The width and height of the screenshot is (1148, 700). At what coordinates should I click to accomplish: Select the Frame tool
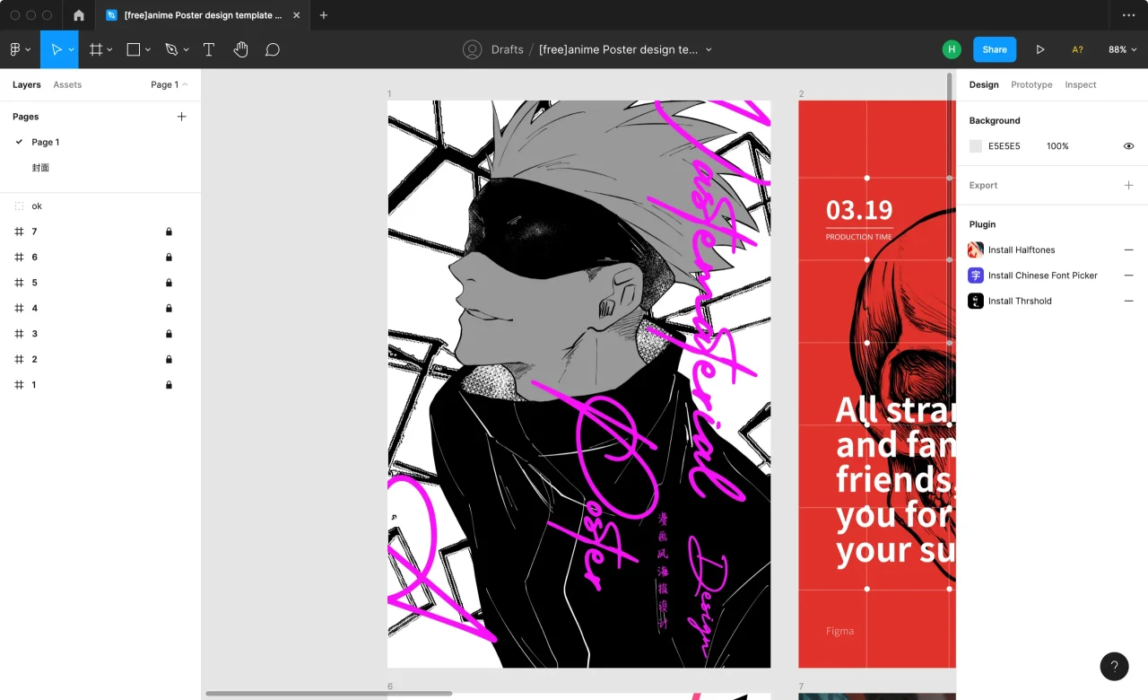point(96,49)
